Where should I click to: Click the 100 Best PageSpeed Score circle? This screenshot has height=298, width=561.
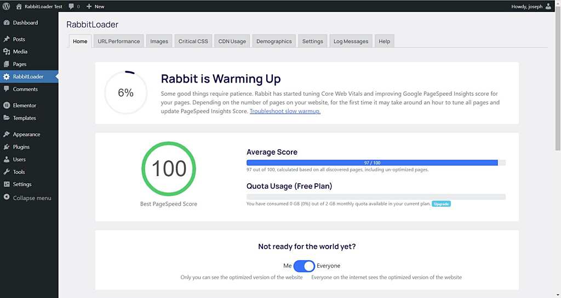(169, 168)
